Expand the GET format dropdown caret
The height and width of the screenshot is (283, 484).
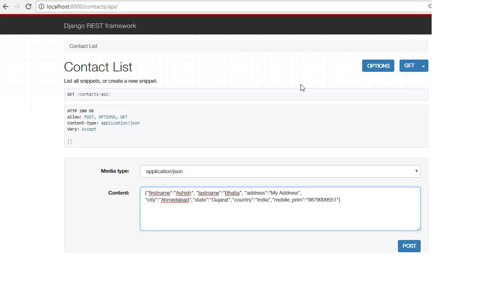pos(423,66)
